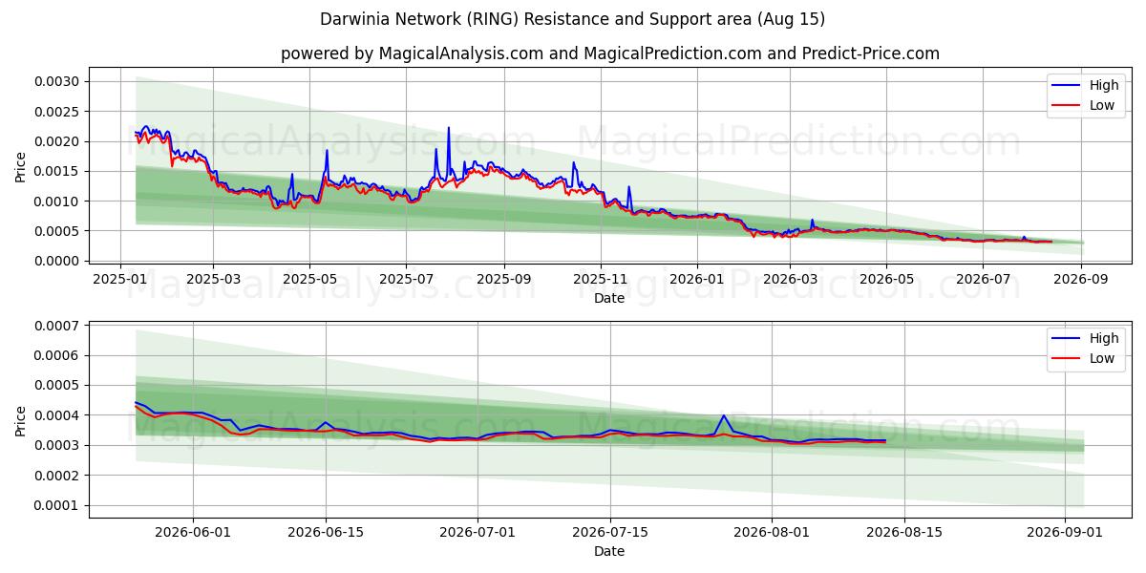Click the 2026-09 date tick label
This screenshot has height=573, width=1146.
click(x=1082, y=279)
